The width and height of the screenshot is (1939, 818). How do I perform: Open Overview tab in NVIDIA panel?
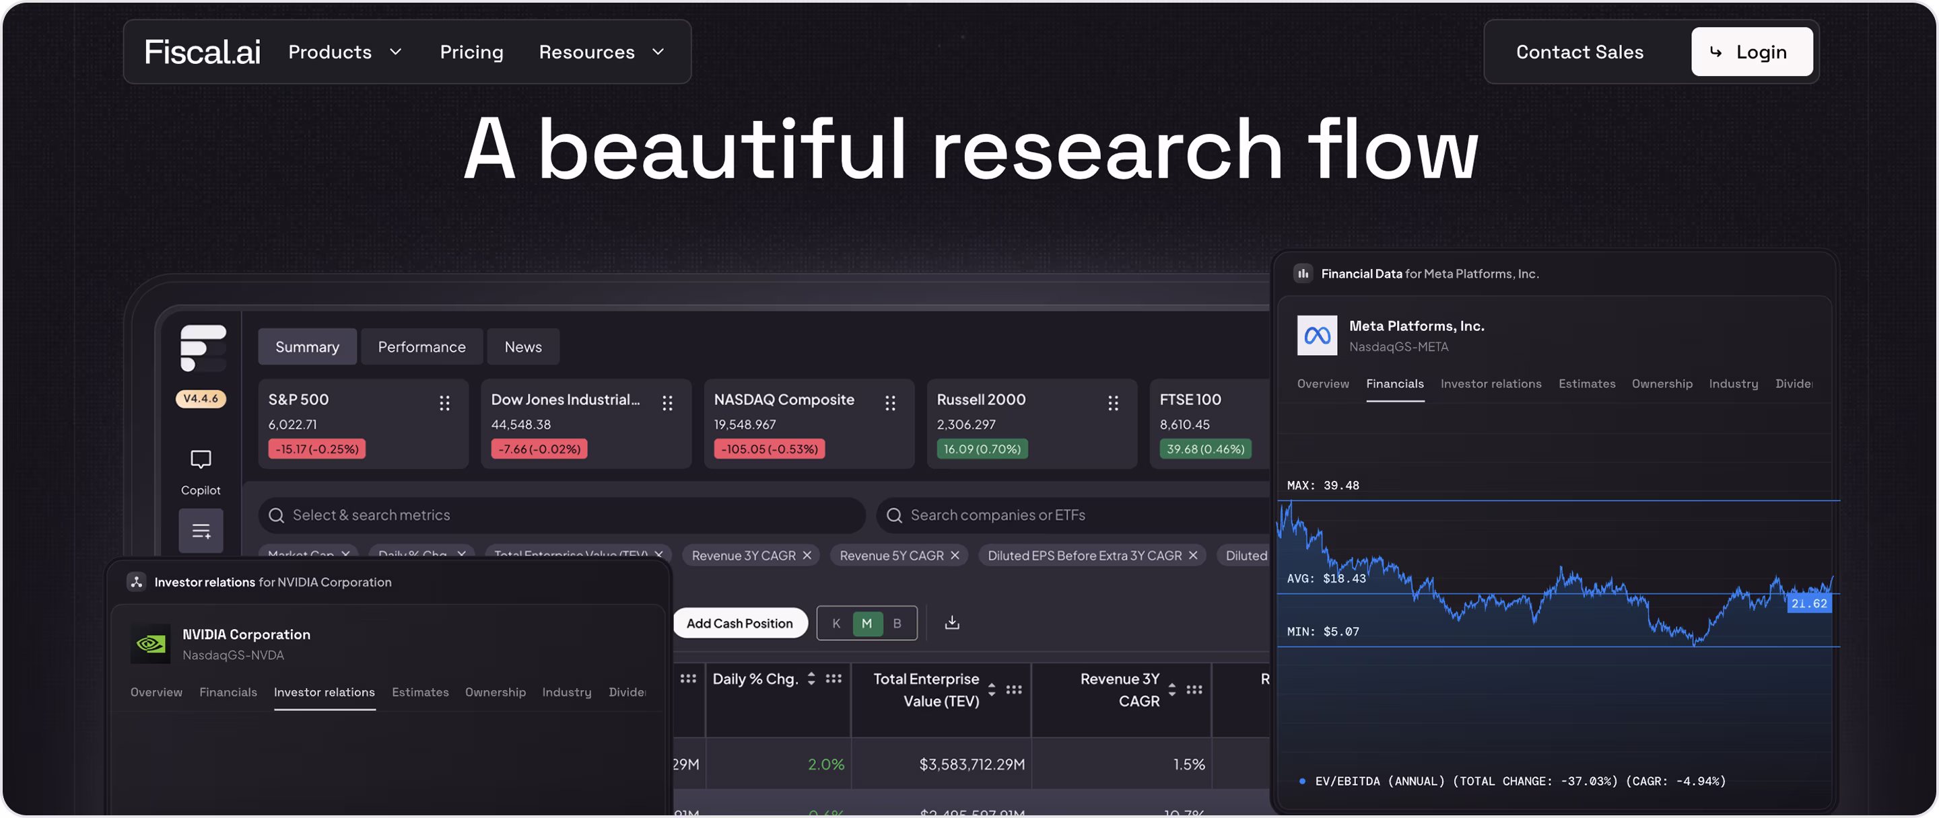click(x=156, y=692)
